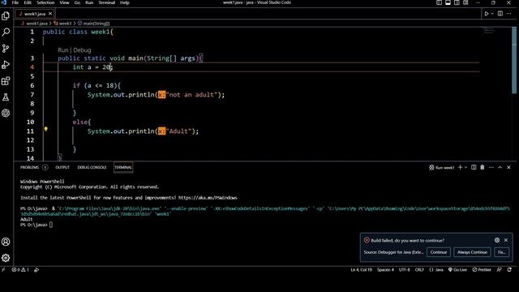Toggle Secondary Side Bar layout button
Image resolution: width=519 pixels, height=292 pixels.
point(457,2)
